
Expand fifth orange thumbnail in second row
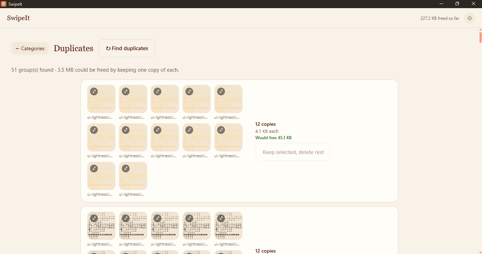tap(221, 130)
